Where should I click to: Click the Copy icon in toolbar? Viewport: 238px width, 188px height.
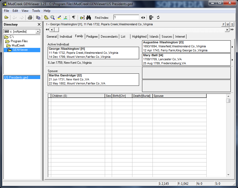38,17
